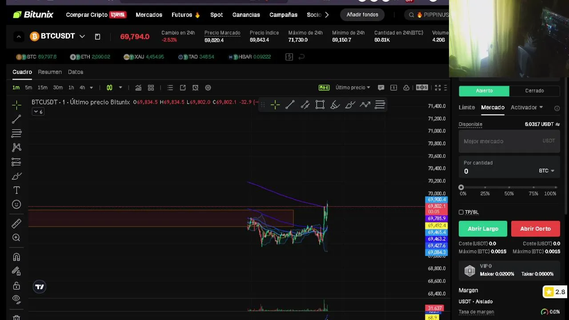Select the 5m timeframe

click(x=28, y=88)
